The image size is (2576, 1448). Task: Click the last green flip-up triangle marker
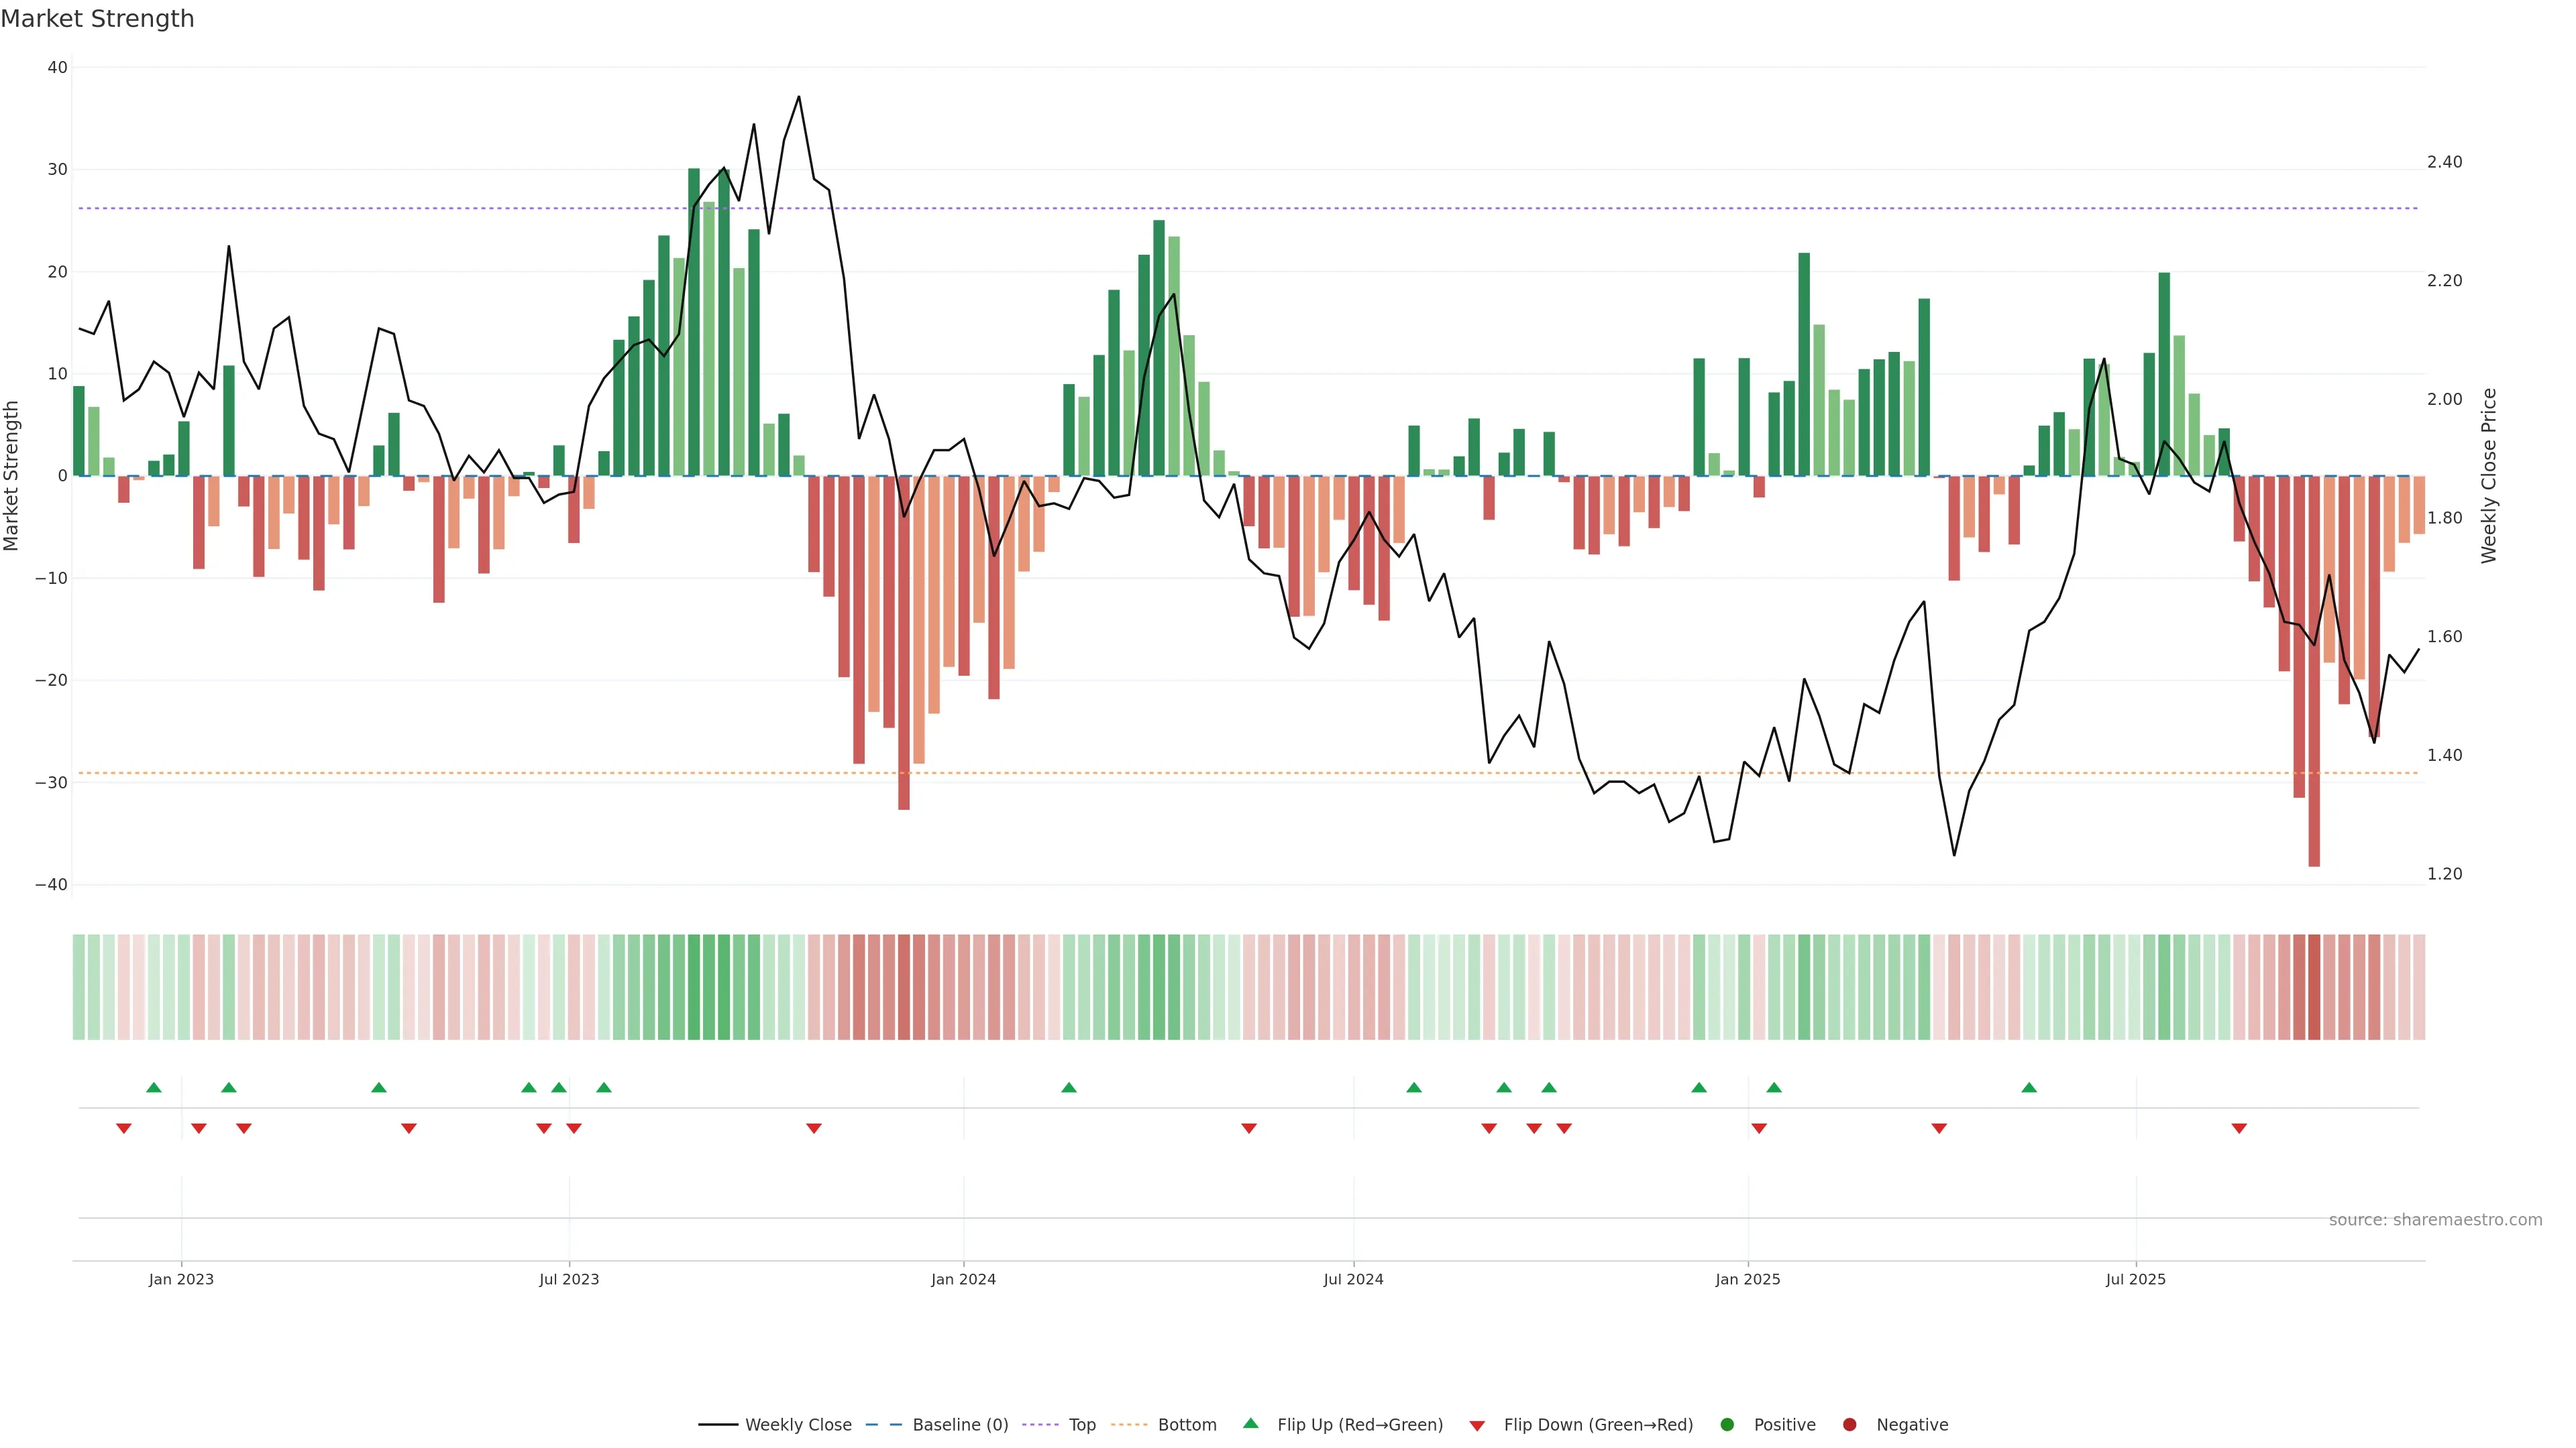[x=2028, y=1087]
